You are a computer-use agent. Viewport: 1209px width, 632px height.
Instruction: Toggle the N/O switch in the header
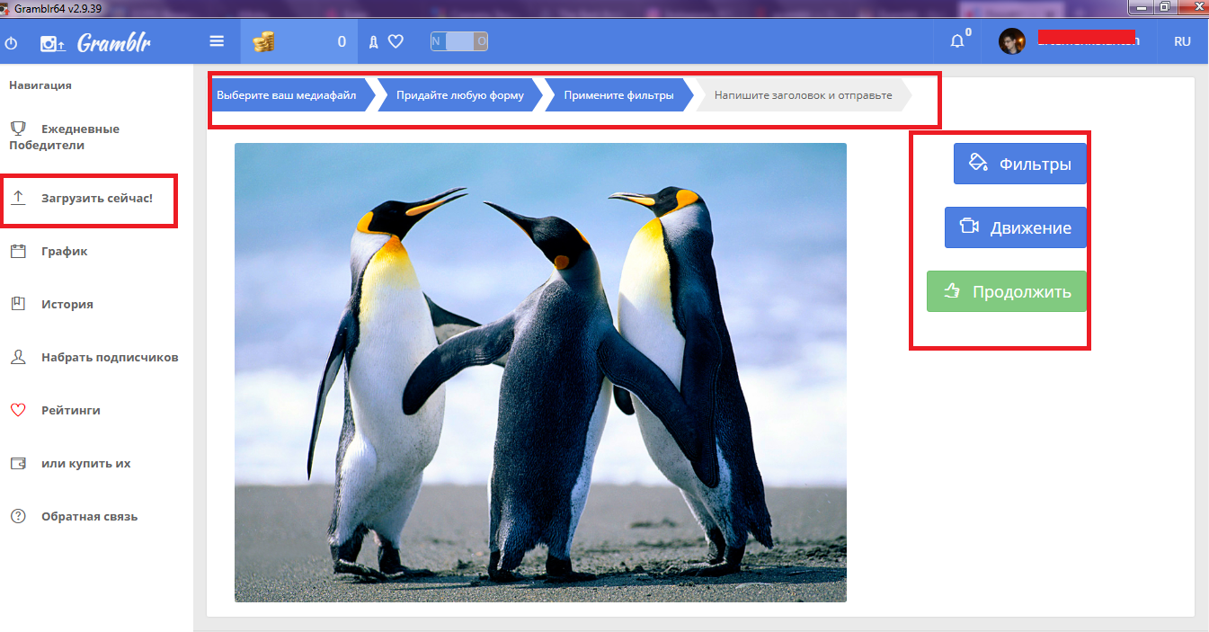(x=458, y=41)
